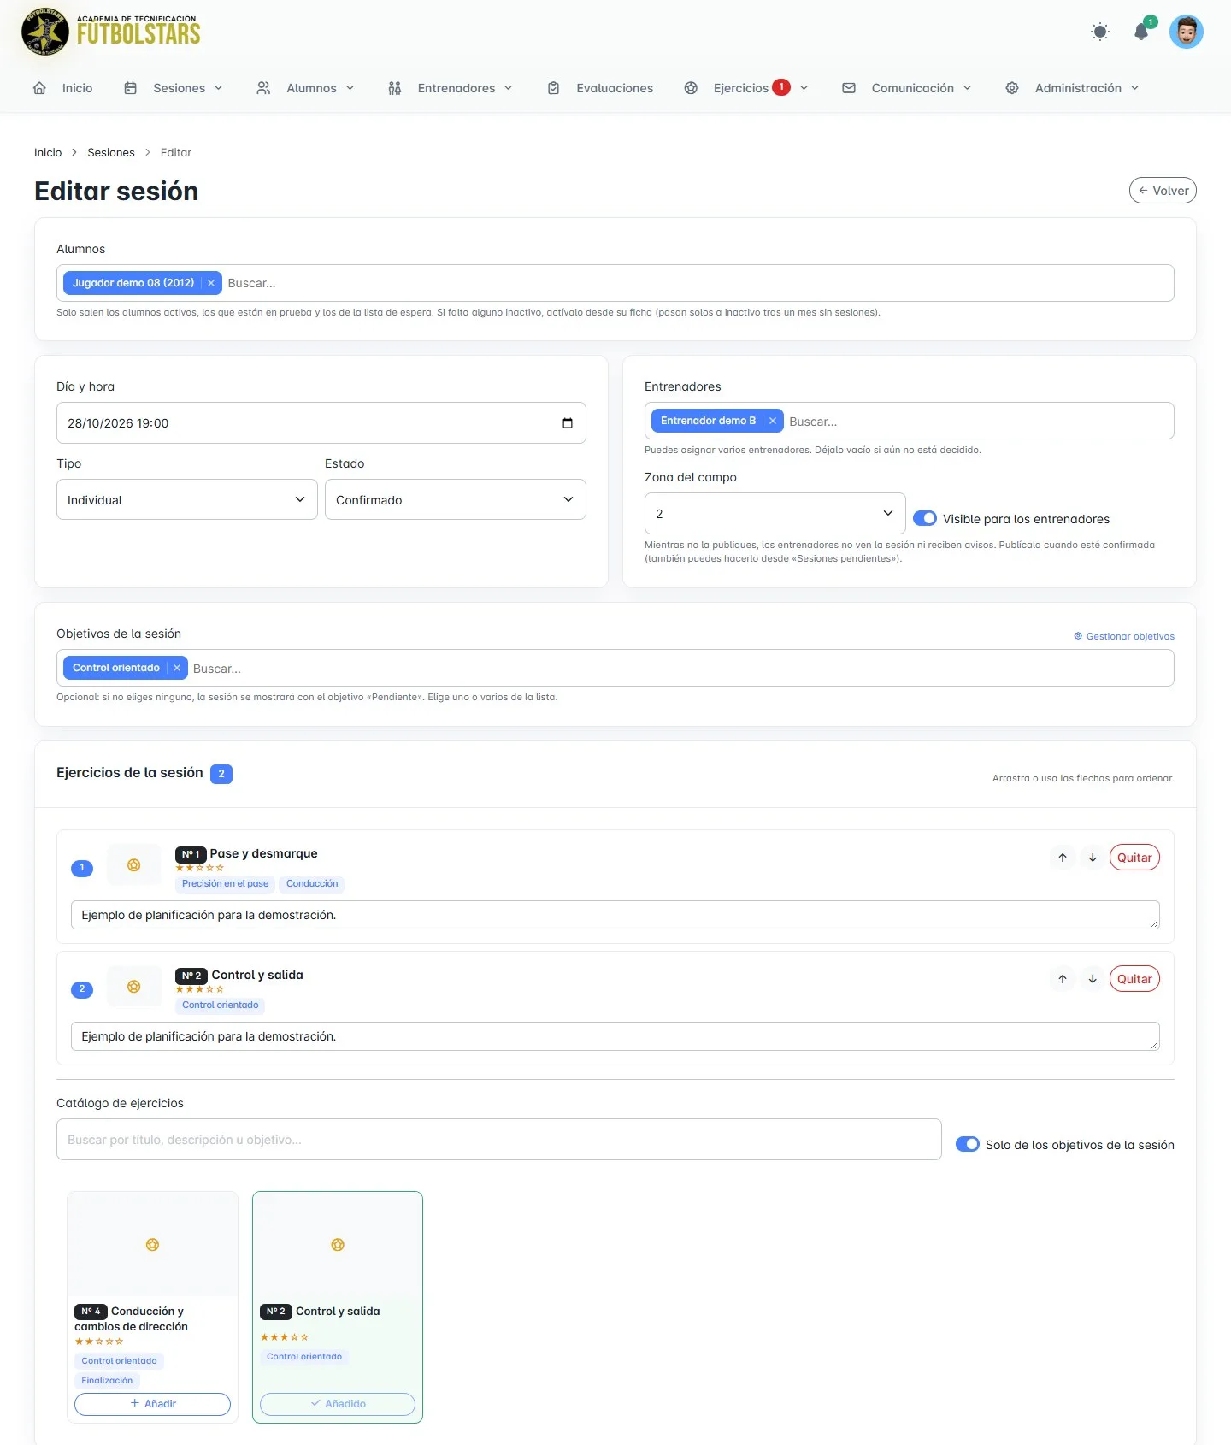The image size is (1231, 1445).
Task: Remove Control y salida with Quitar
Action: click(x=1134, y=979)
